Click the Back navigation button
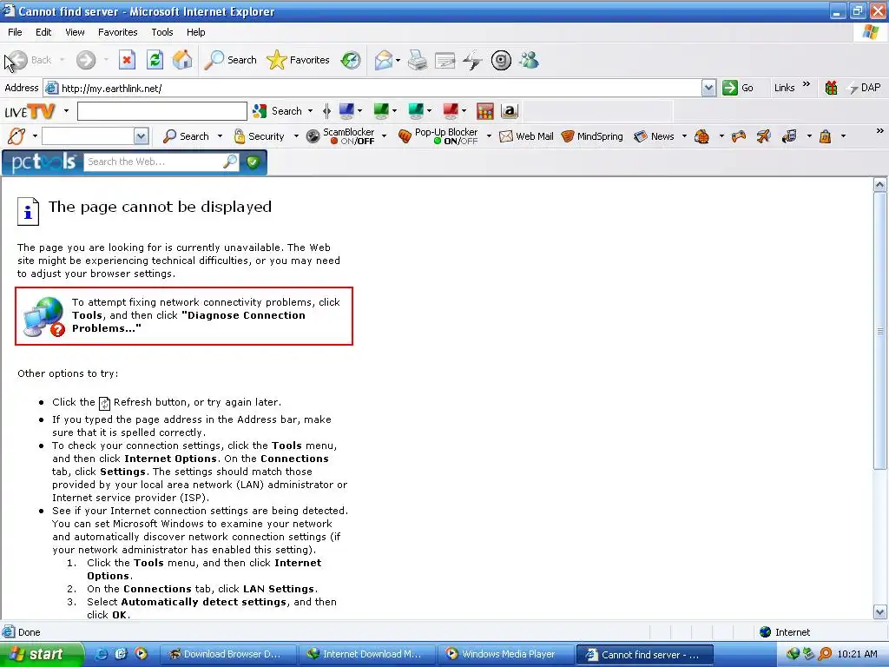 (x=29, y=60)
